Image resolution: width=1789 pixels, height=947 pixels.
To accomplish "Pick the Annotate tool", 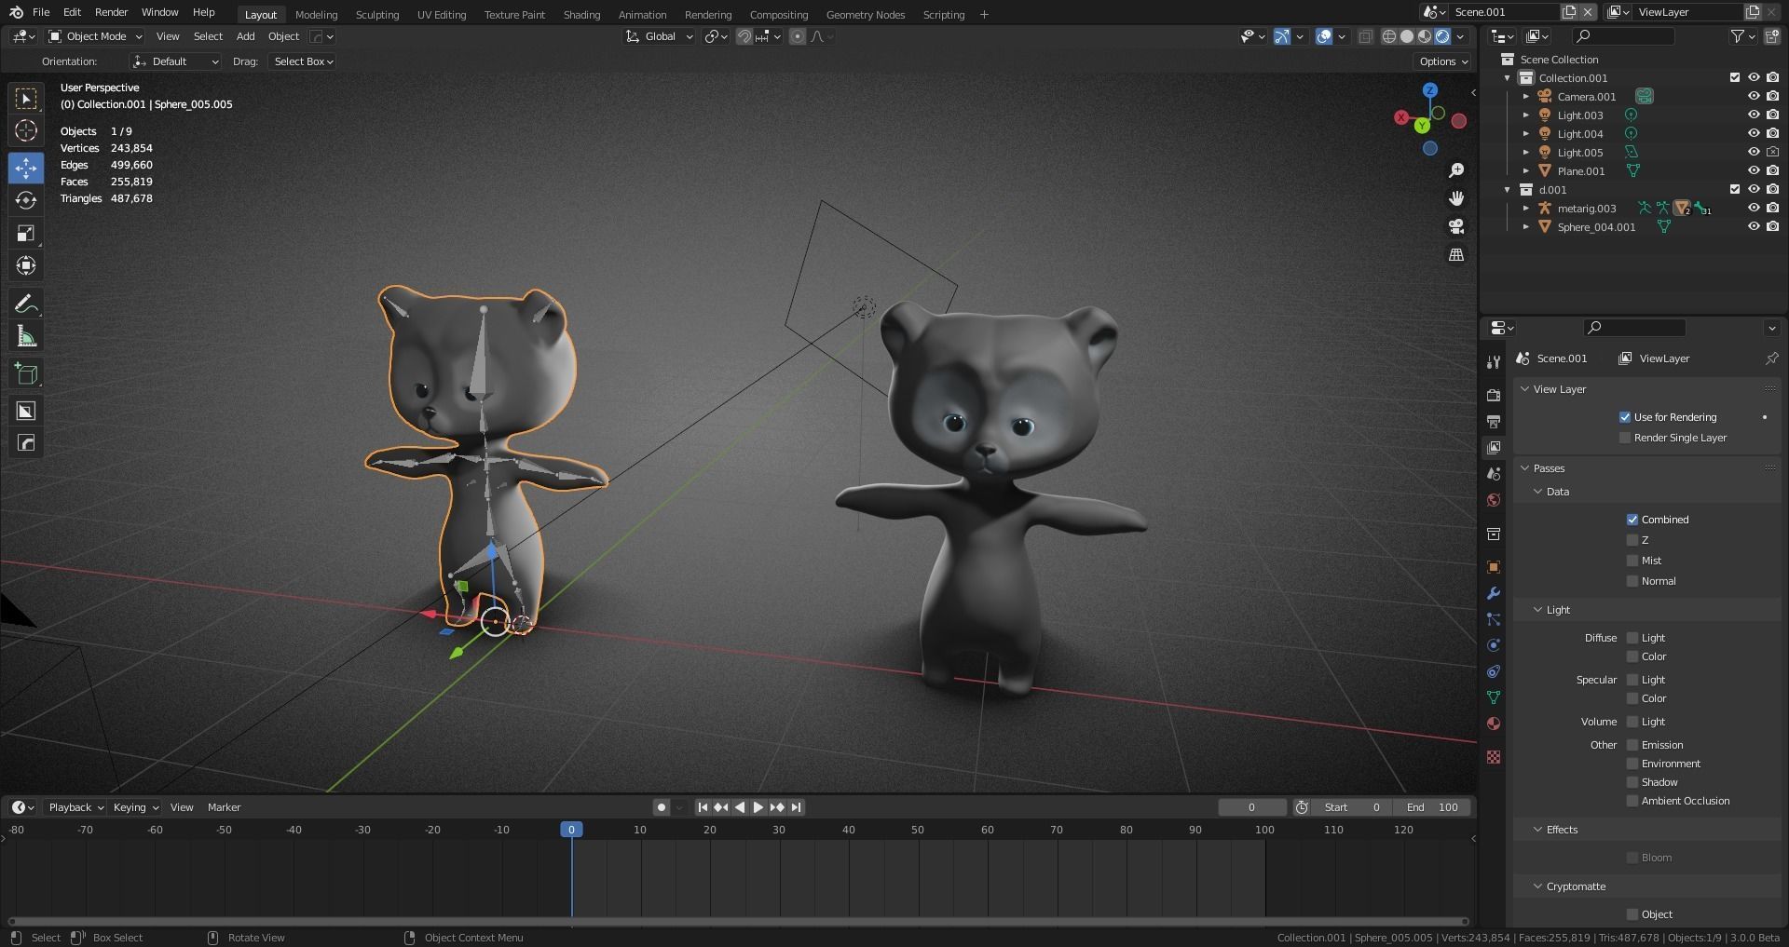I will pos(25,302).
